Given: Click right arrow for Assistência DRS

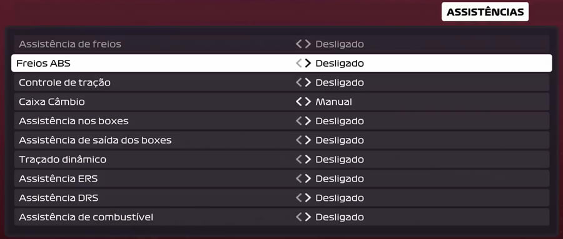Looking at the screenshot, I should tap(308, 198).
